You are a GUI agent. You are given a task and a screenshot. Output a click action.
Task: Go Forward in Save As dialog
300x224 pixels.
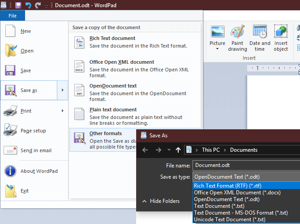click(158, 150)
